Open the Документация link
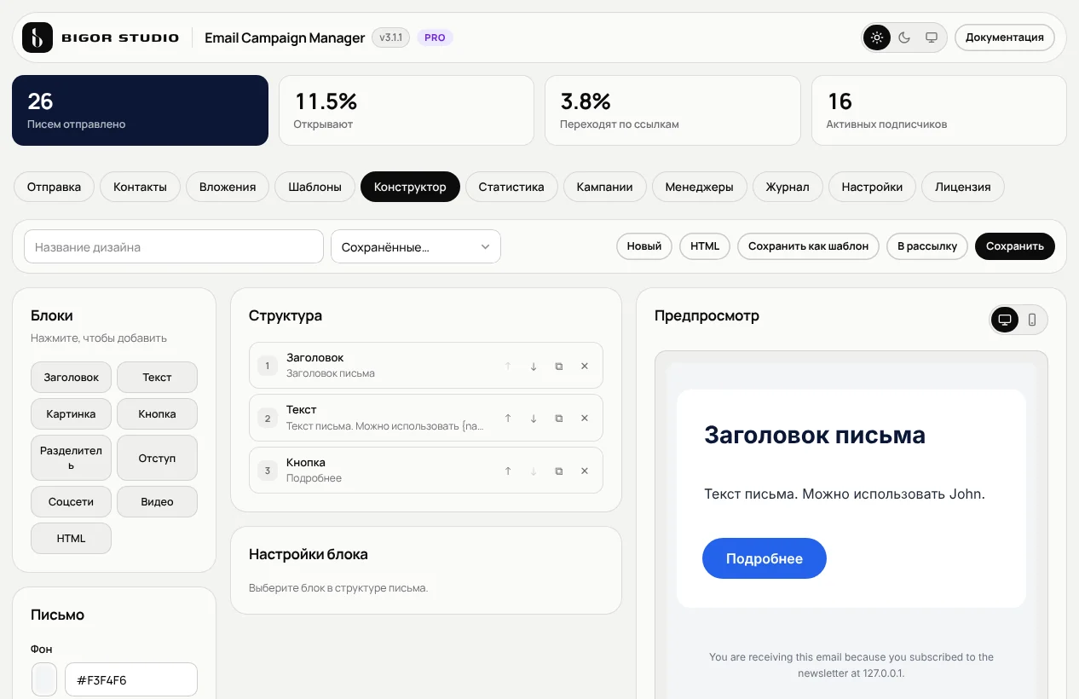The height and width of the screenshot is (699, 1079). [1005, 38]
